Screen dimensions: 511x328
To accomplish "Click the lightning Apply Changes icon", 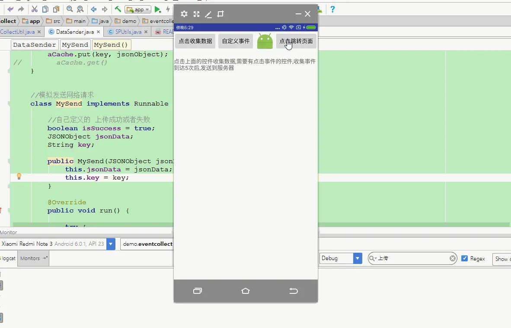I will coord(168,10).
